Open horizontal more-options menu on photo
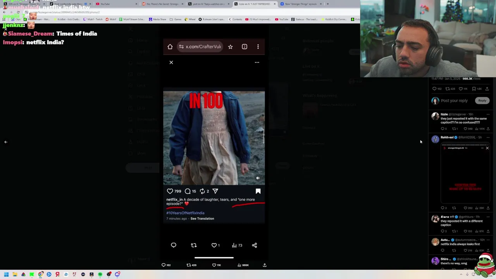Screen dimensions: 496x279 [257, 62]
